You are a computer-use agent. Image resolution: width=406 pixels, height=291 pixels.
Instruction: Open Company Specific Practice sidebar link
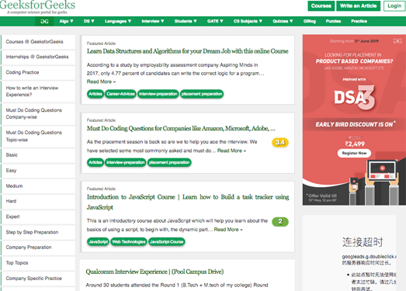point(38,279)
